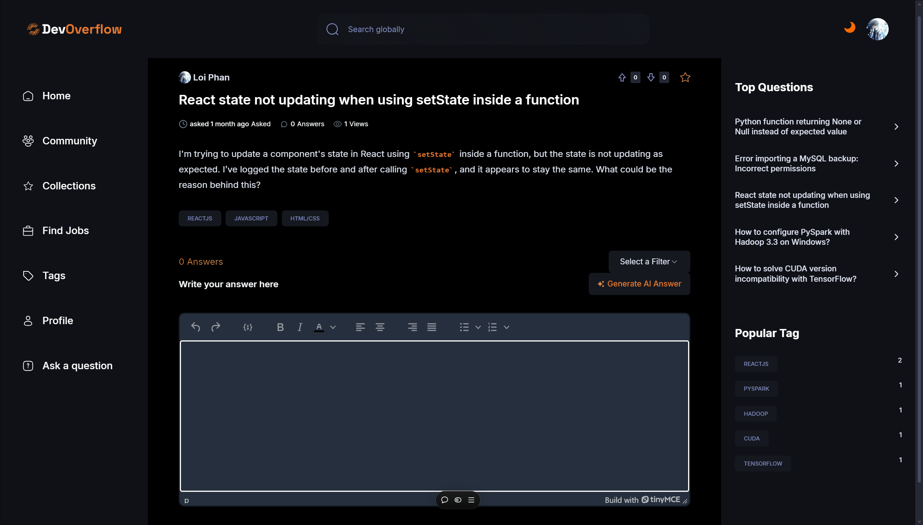Apply bold formatting
Image resolution: width=923 pixels, height=525 pixels.
point(280,327)
